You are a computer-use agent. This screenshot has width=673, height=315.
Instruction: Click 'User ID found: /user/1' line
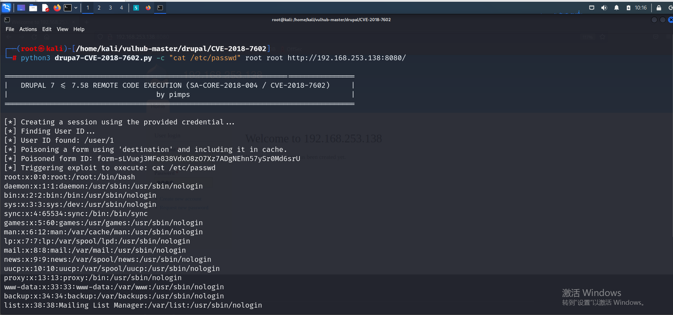point(59,140)
